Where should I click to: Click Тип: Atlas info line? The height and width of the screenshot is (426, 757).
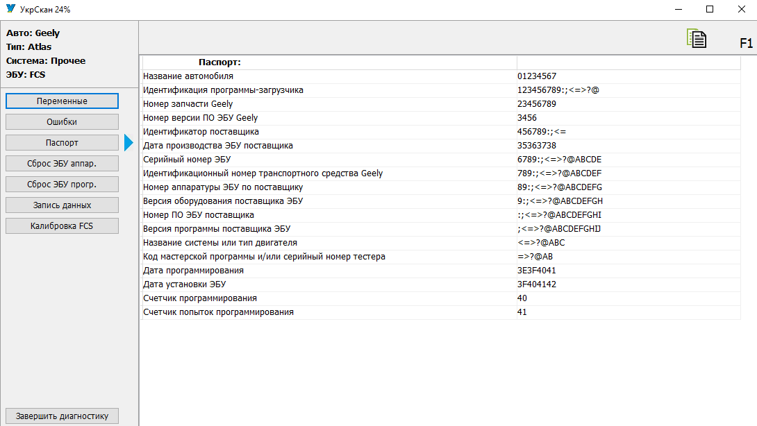(x=28, y=46)
